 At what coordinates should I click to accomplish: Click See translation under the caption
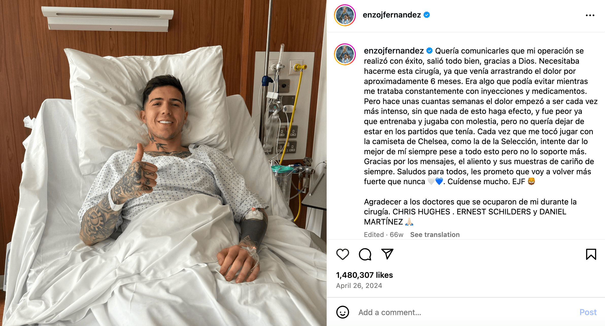click(435, 235)
